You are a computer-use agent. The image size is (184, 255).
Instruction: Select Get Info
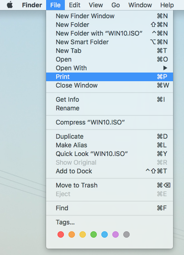110,99
